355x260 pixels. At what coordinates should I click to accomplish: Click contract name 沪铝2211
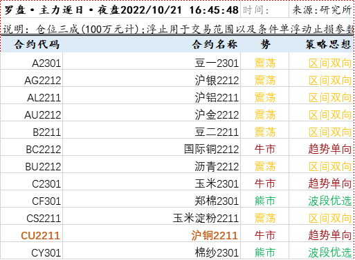tap(217, 97)
